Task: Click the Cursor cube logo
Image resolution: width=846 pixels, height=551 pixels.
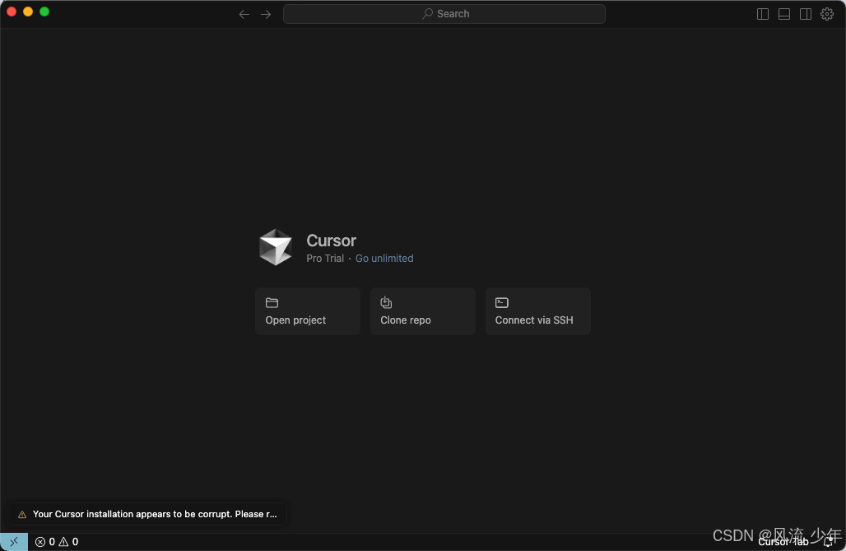Action: tap(276, 247)
